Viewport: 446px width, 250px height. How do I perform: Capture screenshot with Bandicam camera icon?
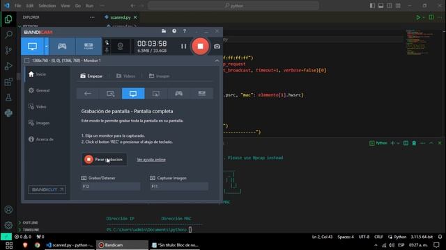pyautogui.click(x=217, y=47)
